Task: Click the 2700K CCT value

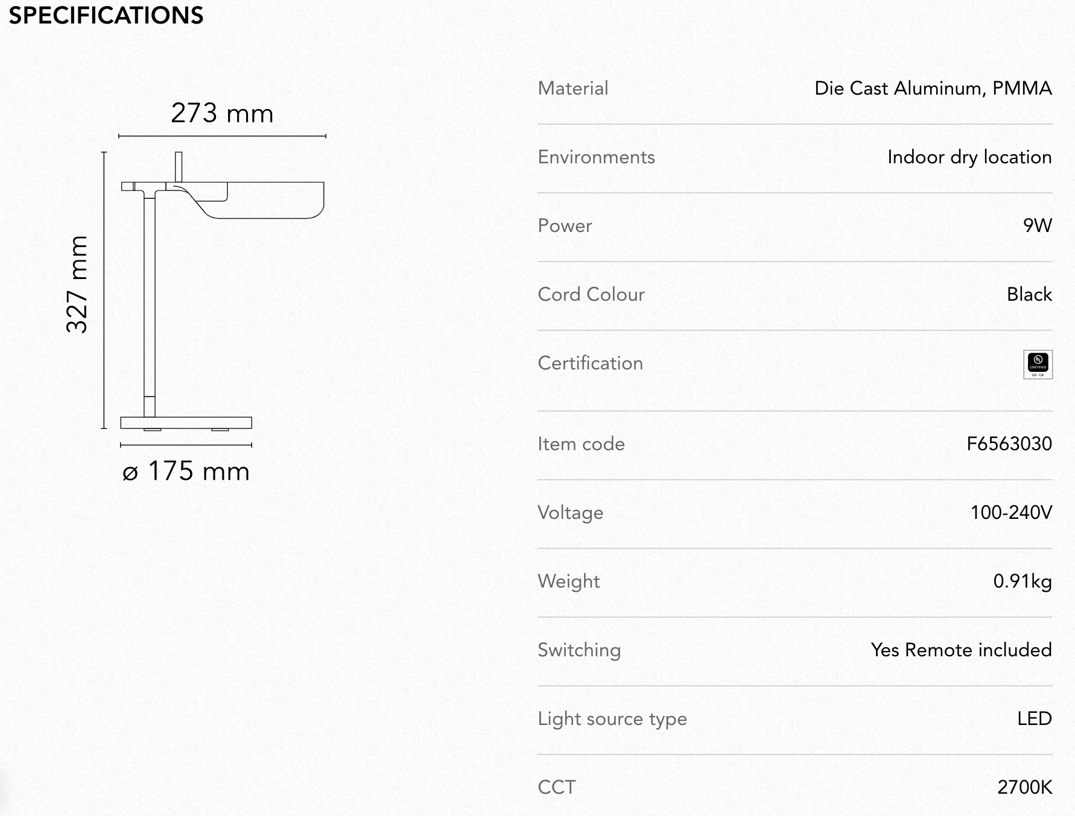Action: [x=1024, y=788]
